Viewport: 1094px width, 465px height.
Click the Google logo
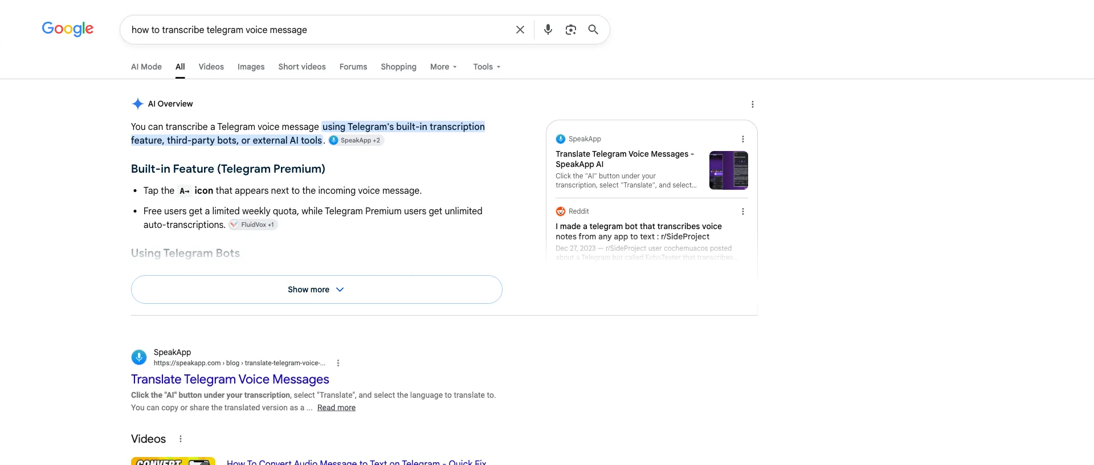click(x=68, y=29)
